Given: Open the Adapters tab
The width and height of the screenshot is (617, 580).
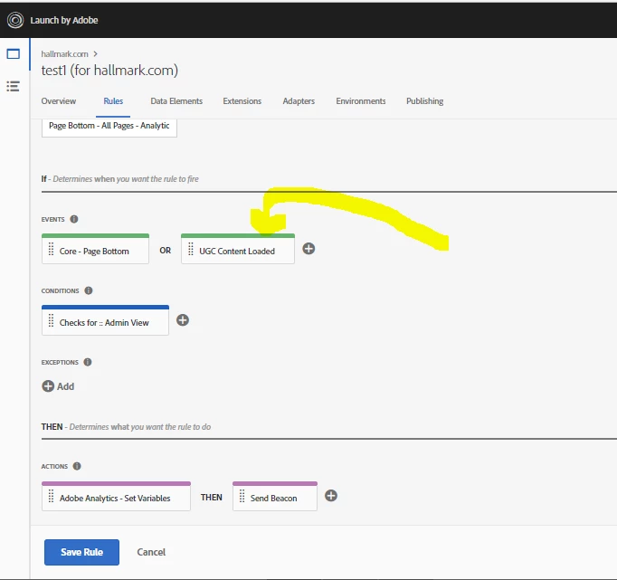Looking at the screenshot, I should coord(299,101).
